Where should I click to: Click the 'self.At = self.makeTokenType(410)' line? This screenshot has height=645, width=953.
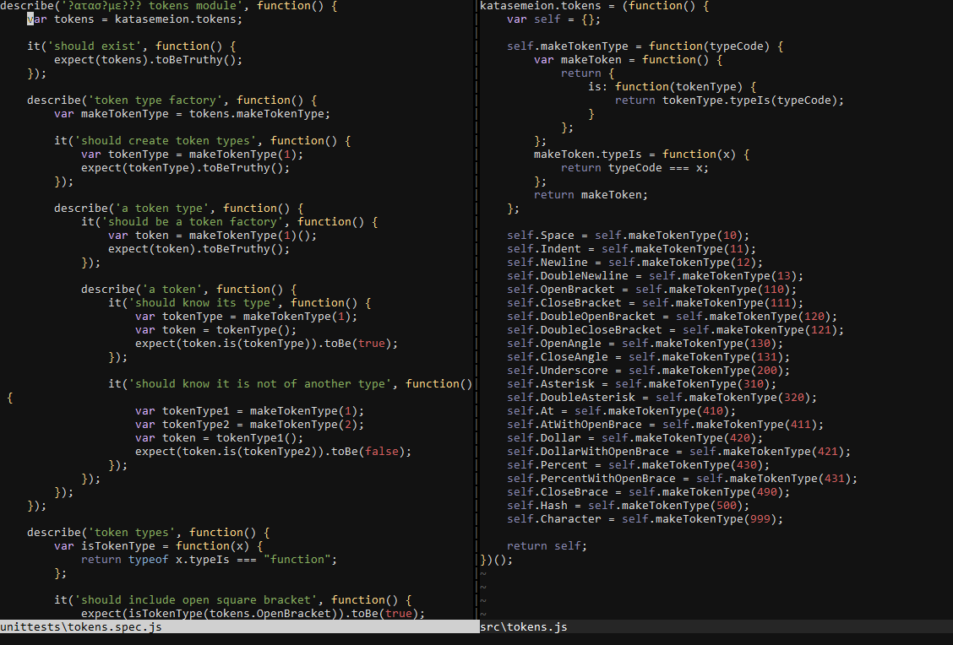pyautogui.click(x=621, y=410)
